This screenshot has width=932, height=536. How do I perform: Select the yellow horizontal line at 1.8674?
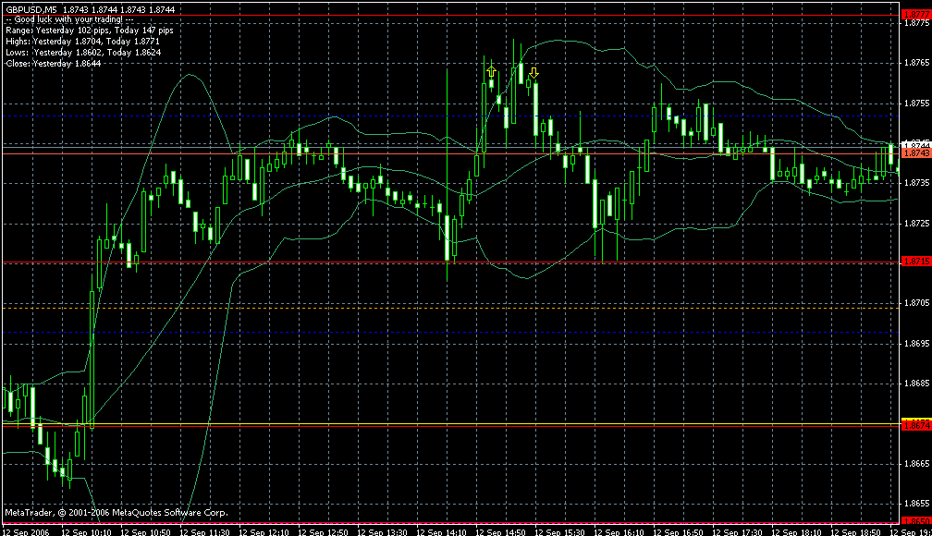[x=450, y=423]
